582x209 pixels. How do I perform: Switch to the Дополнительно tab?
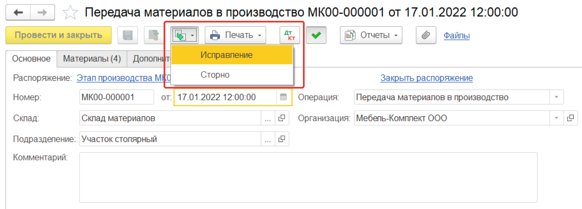(149, 59)
